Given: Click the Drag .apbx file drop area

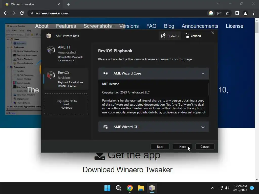Looking at the screenshot, I should click(66, 104).
